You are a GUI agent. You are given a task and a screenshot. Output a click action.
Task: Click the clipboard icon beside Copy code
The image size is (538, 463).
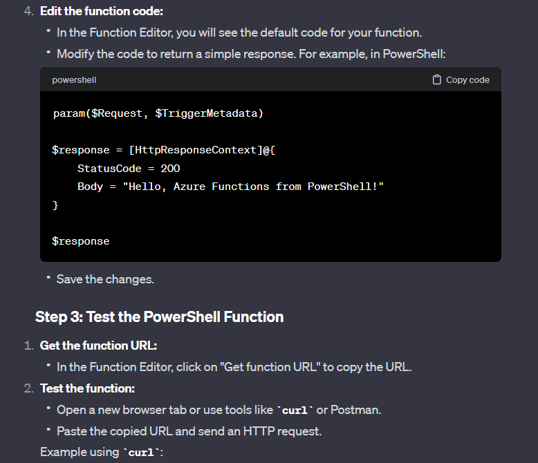(436, 79)
